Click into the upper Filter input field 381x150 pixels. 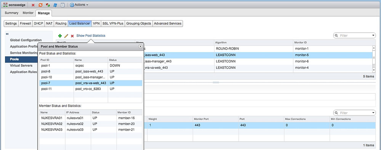pyautogui.click(x=354, y=36)
